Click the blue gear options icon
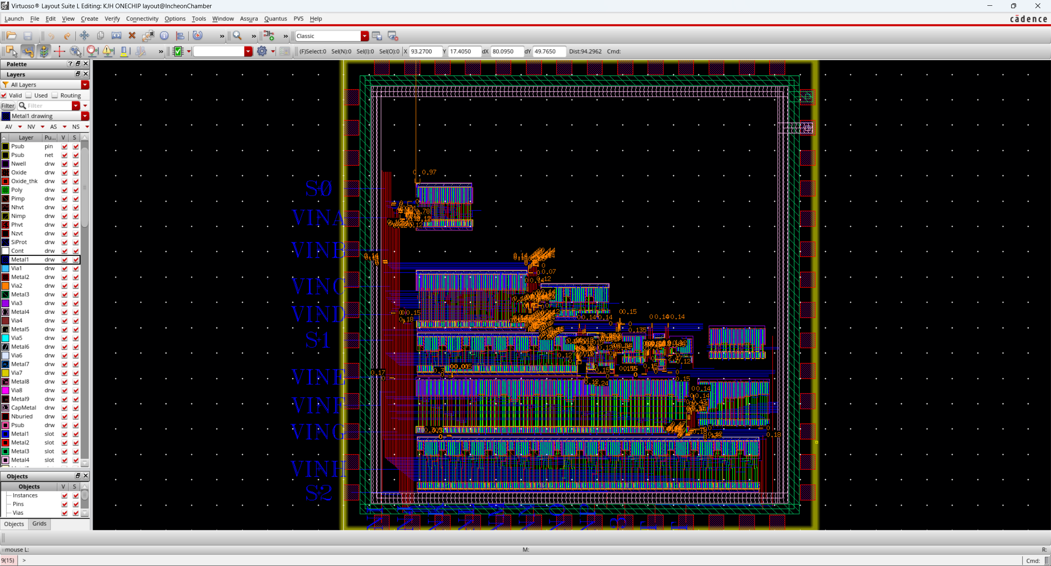Screen dimensions: 1051x566 pyautogui.click(x=262, y=51)
